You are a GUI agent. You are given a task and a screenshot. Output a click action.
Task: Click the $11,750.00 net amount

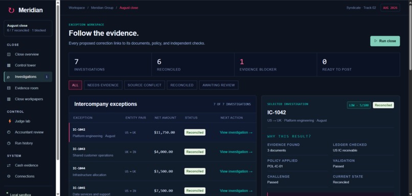[165, 133]
